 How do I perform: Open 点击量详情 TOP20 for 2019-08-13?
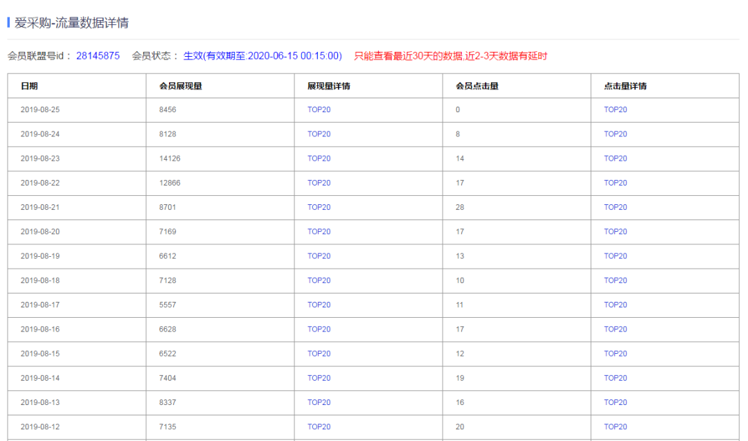click(x=615, y=402)
